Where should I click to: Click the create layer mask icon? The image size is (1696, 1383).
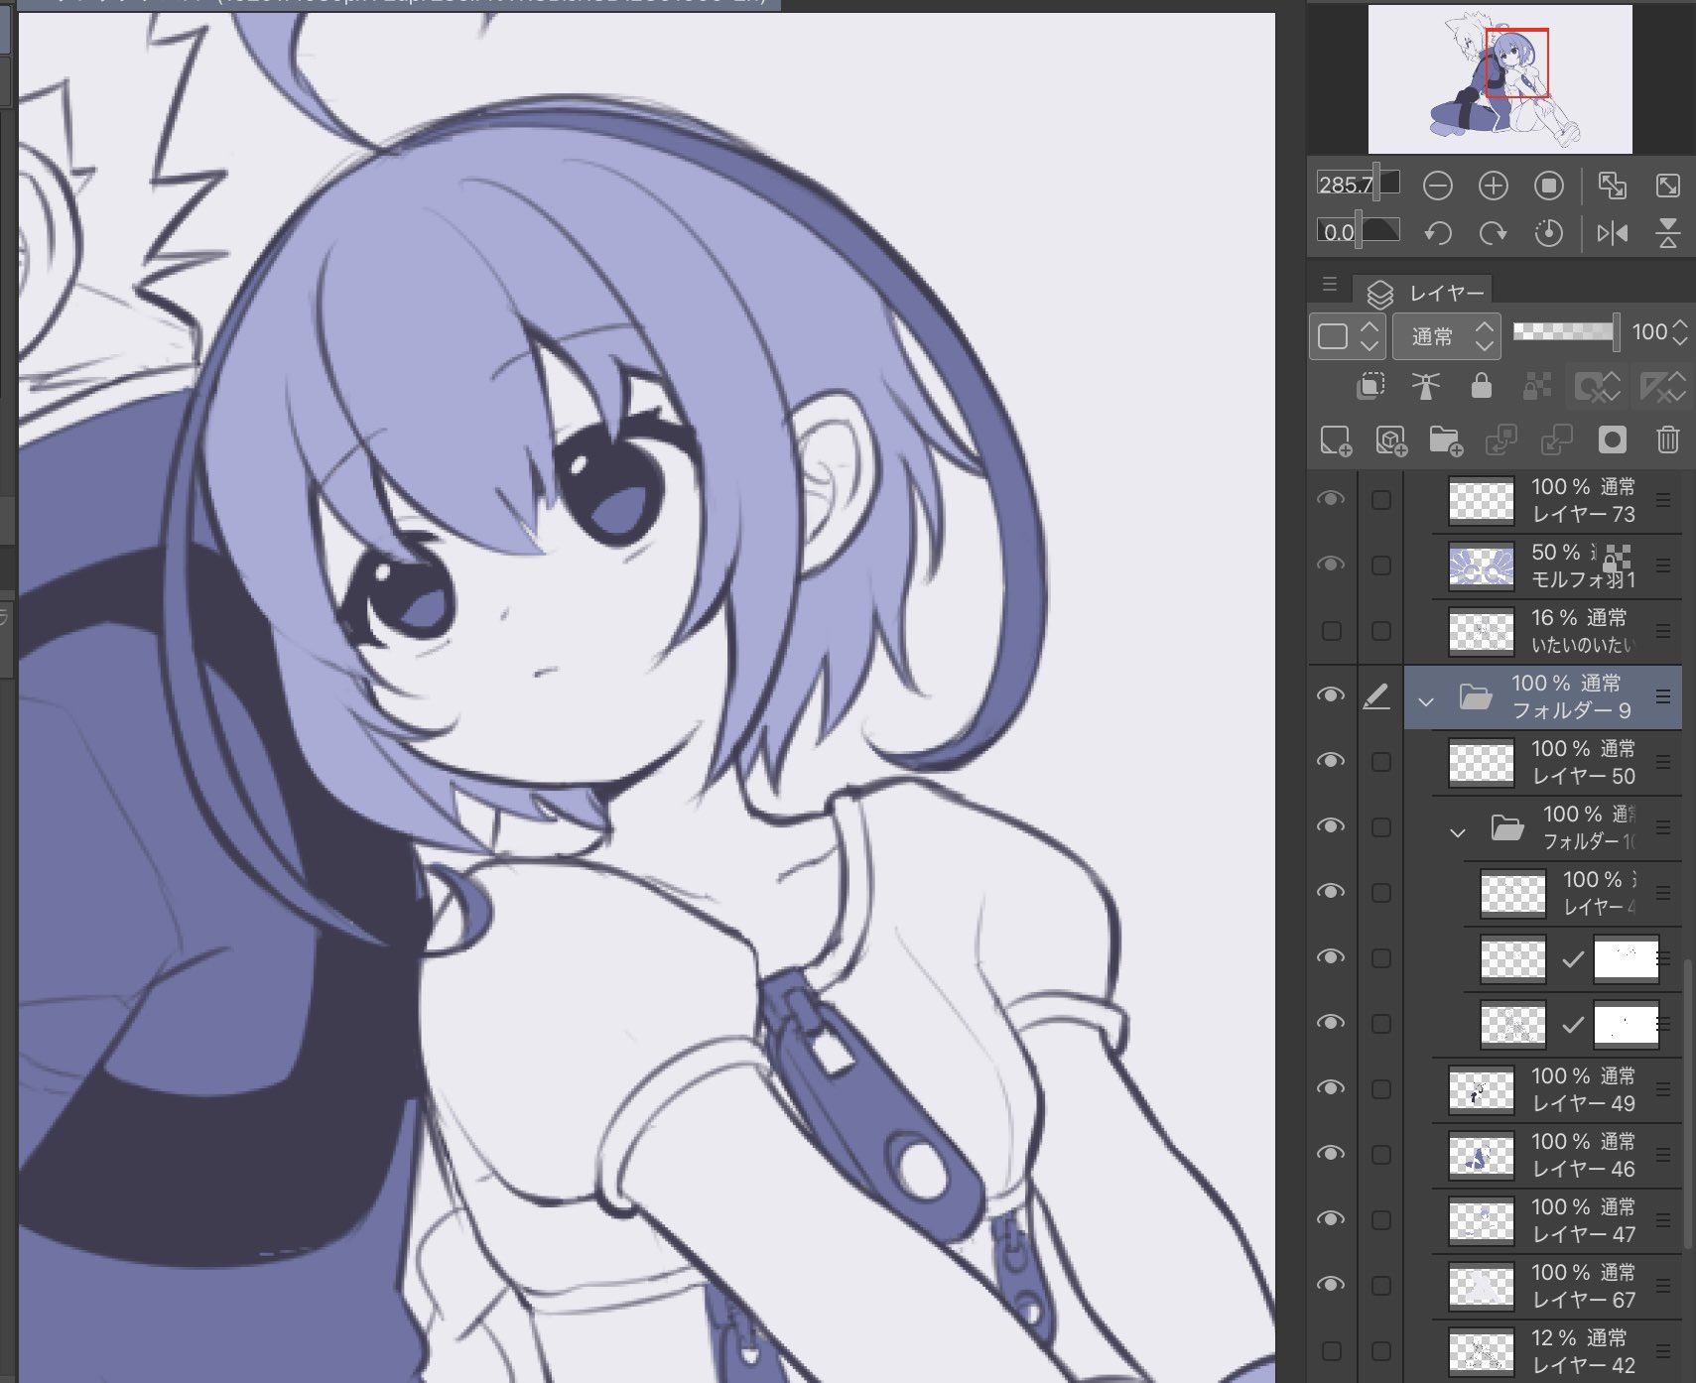point(1612,440)
